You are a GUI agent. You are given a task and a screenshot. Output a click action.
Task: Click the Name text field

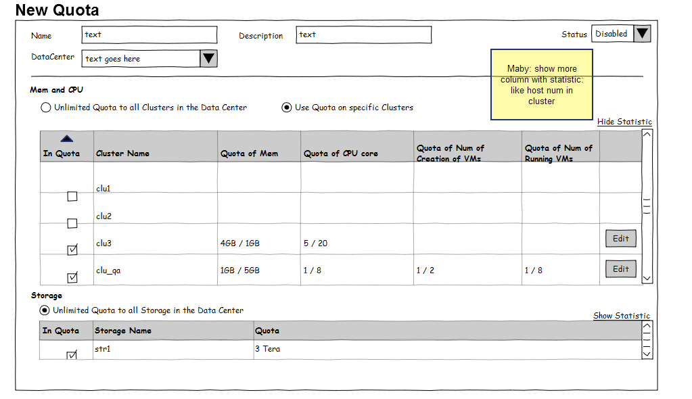[x=149, y=34]
